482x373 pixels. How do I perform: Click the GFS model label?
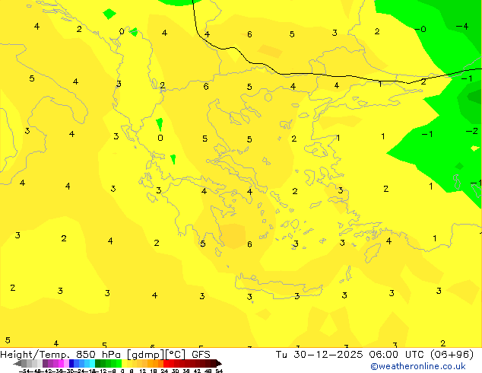(x=201, y=354)
